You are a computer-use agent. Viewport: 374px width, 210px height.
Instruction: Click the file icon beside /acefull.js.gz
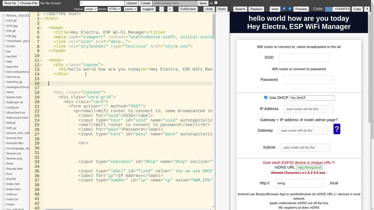pyautogui.click(x=4, y=82)
